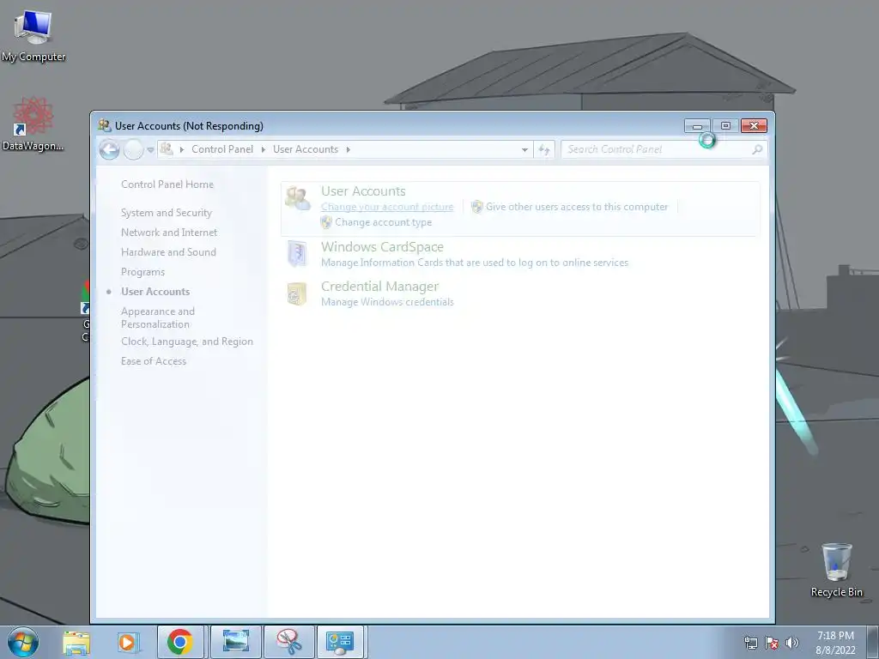Click the network tray icon

coord(750,643)
